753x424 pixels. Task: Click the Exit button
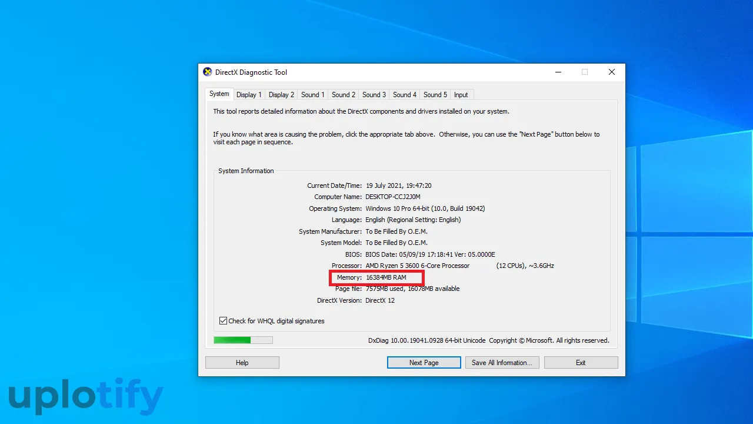581,363
